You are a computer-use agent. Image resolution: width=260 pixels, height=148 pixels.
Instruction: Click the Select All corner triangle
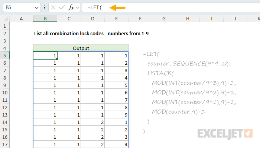pyautogui.click(x=6, y=18)
